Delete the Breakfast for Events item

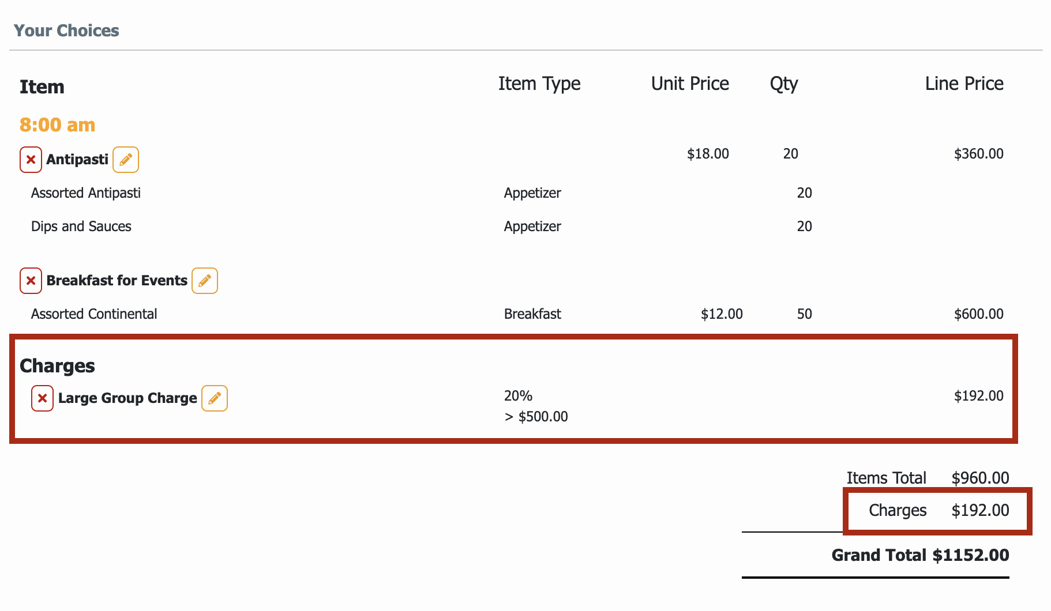pyautogui.click(x=31, y=281)
